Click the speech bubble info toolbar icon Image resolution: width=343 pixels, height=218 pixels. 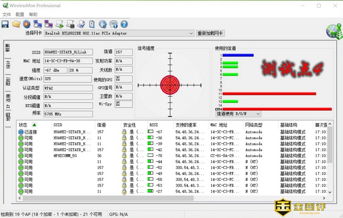click(113, 24)
